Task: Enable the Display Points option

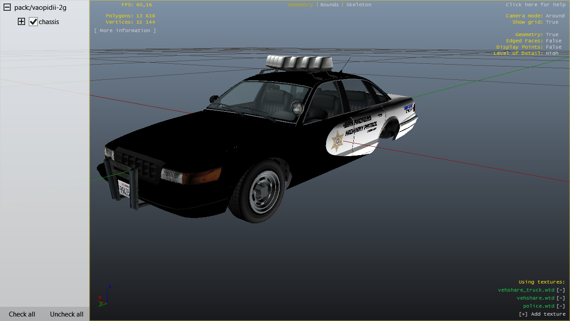Action: (553, 47)
